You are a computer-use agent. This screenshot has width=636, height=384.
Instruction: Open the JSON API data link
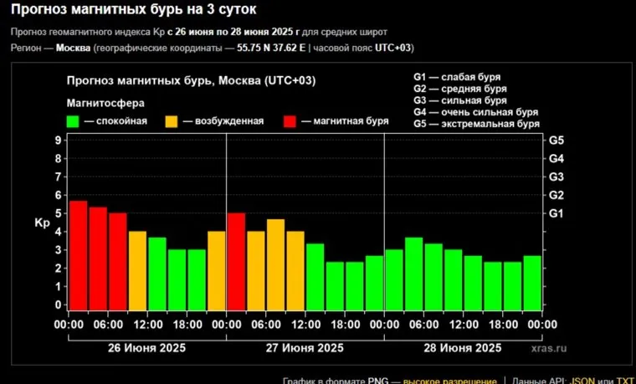pyautogui.click(x=583, y=380)
